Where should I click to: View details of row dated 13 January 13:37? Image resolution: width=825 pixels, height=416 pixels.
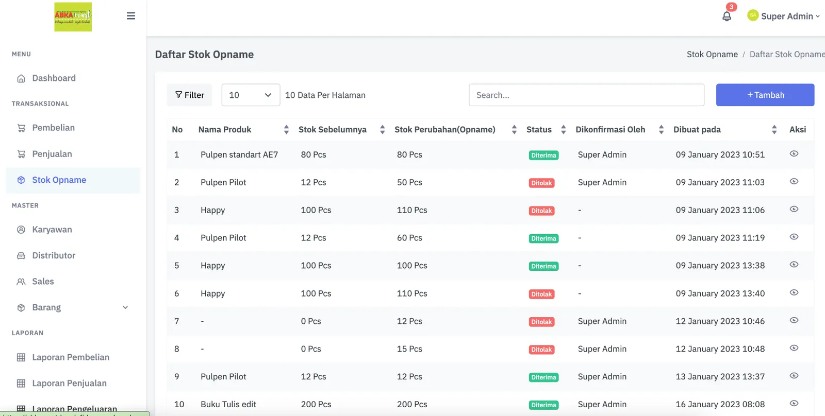[794, 376]
